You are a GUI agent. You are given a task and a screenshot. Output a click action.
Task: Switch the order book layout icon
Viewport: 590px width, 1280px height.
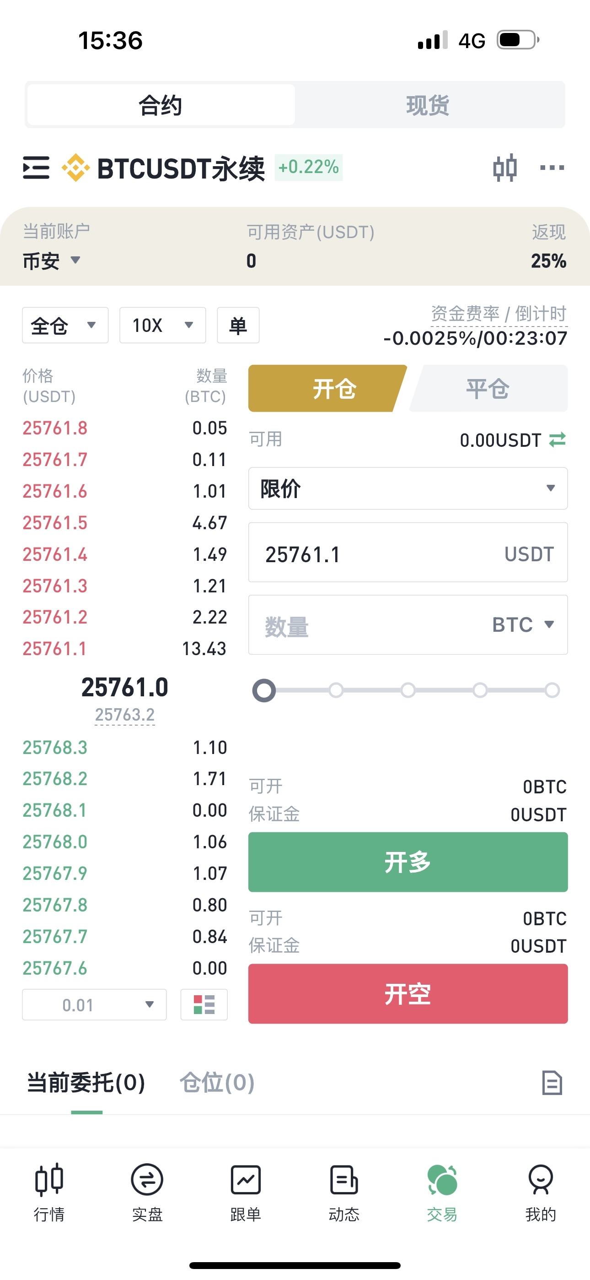coord(204,1004)
